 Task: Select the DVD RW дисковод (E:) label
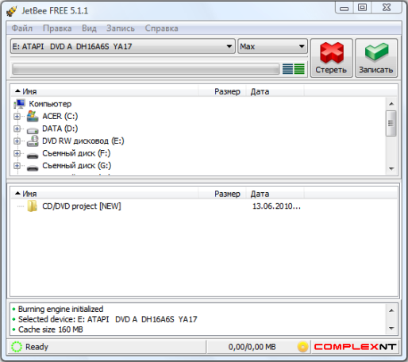tap(83, 141)
